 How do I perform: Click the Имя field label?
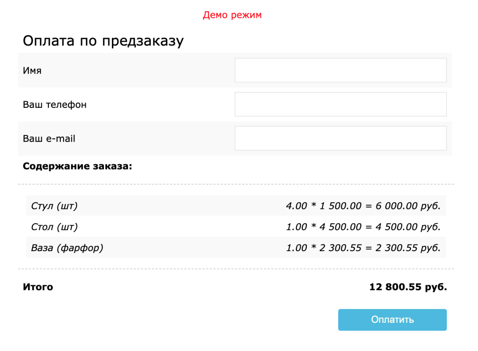pos(31,70)
